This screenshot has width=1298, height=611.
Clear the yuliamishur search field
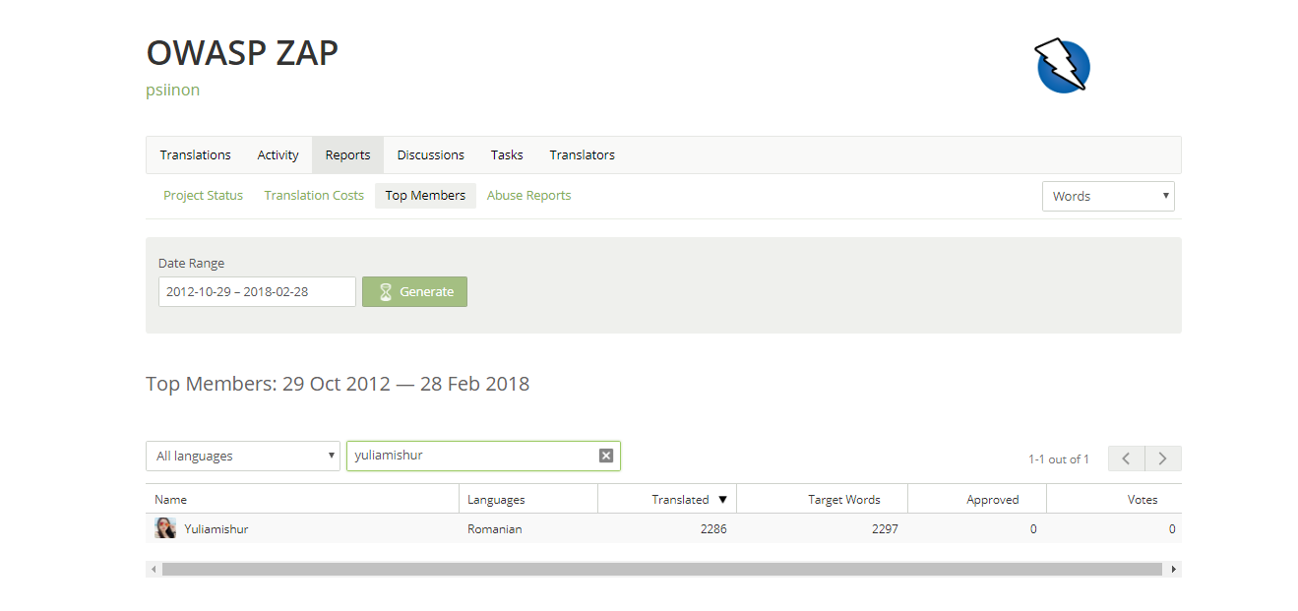(x=606, y=456)
